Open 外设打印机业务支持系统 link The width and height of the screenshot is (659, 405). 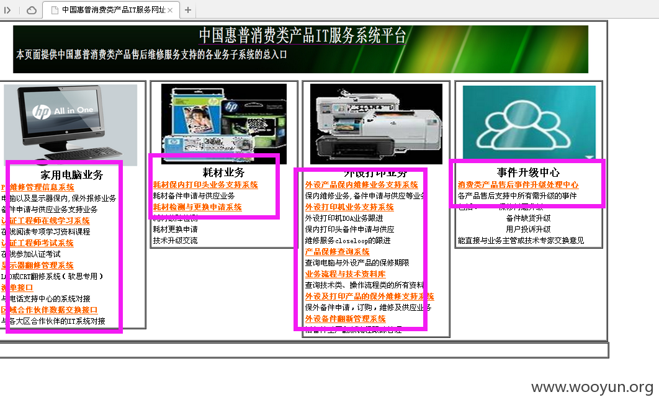[x=349, y=207]
